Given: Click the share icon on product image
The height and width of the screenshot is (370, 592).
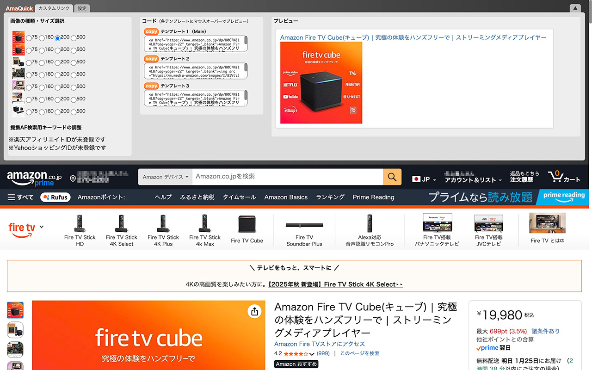Looking at the screenshot, I should coord(254,312).
